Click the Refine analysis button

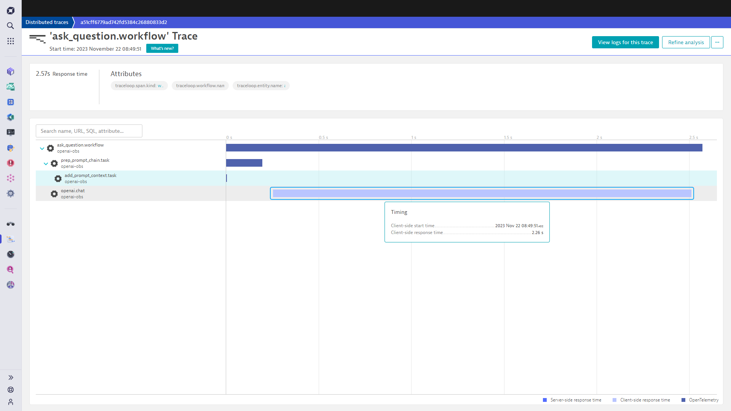(685, 42)
